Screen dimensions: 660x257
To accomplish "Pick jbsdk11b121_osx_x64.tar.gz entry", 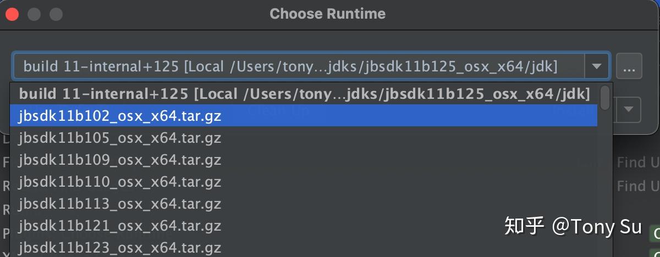I will pos(304,225).
